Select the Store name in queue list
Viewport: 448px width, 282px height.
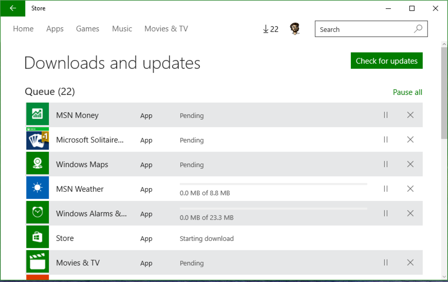click(65, 238)
